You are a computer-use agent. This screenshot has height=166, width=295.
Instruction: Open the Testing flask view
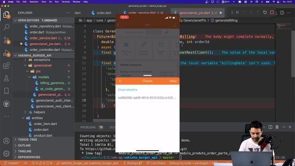[6, 78]
